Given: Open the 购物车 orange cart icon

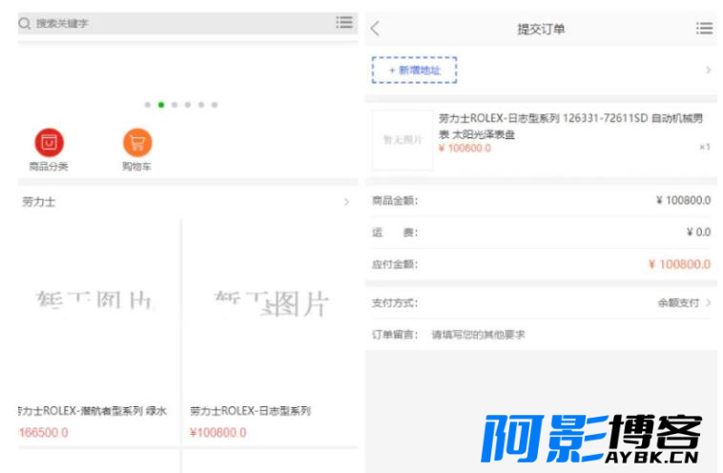Looking at the screenshot, I should coord(137,142).
